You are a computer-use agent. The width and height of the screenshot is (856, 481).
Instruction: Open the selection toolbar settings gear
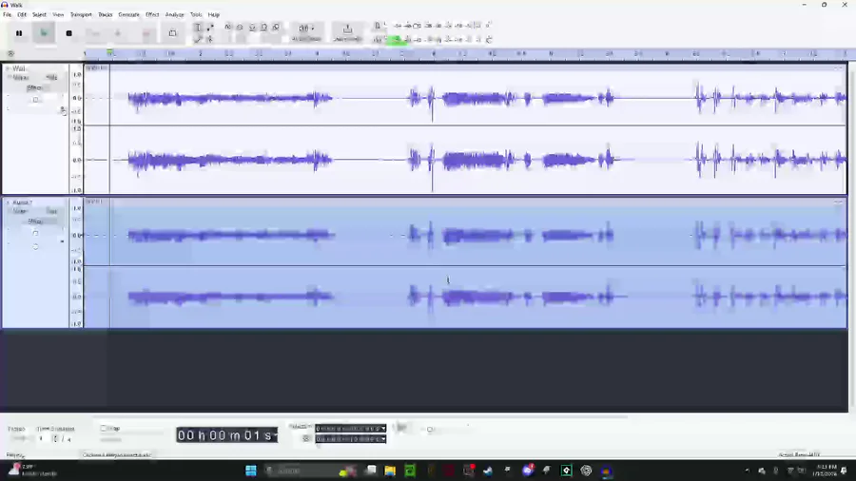tap(306, 439)
